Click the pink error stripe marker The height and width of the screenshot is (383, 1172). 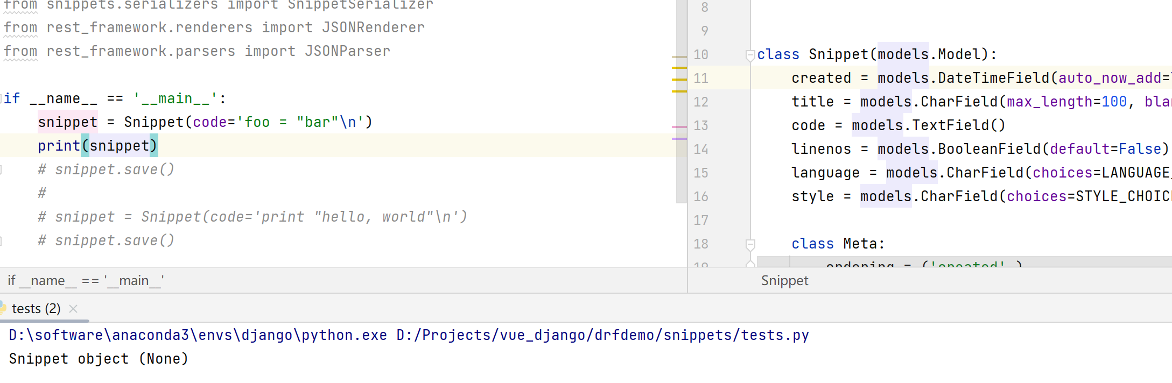tap(679, 127)
